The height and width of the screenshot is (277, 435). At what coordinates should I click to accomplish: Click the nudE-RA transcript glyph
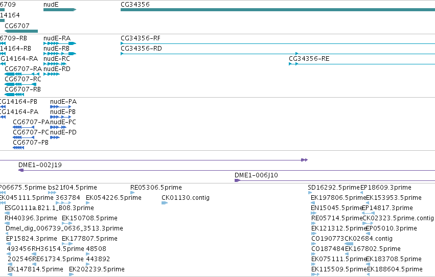[60, 43]
